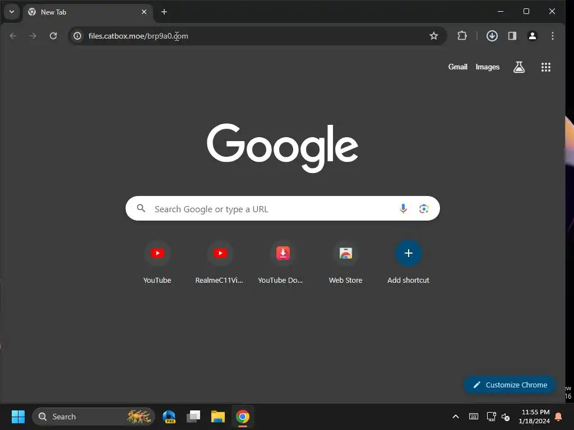Click the taskbar Search box
574x430 pixels.
click(x=94, y=417)
